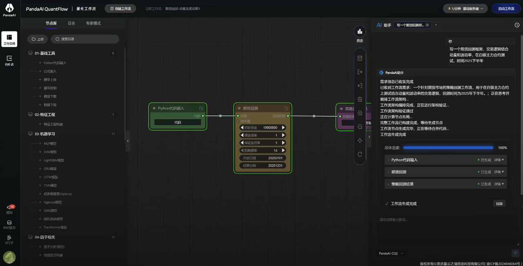Image resolution: width=523 pixels, height=266 pixels.
Task: Expand 详情 for 策略回测结果 row
Action: [499, 184]
